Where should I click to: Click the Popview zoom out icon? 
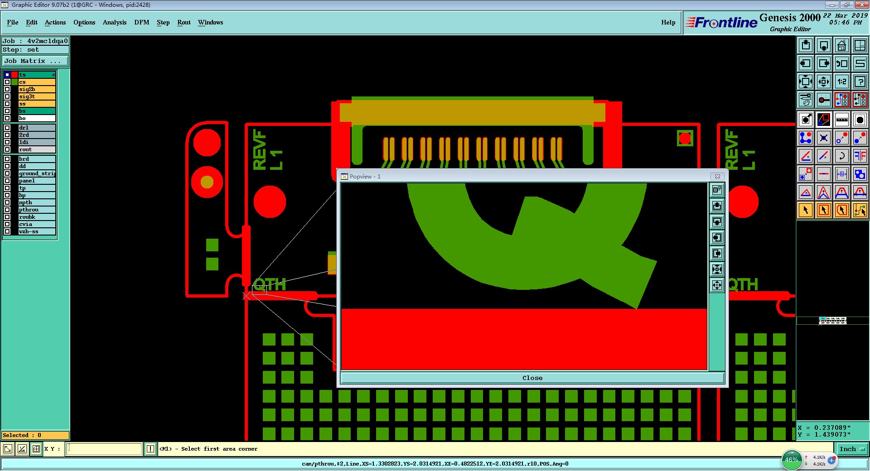[717, 285]
